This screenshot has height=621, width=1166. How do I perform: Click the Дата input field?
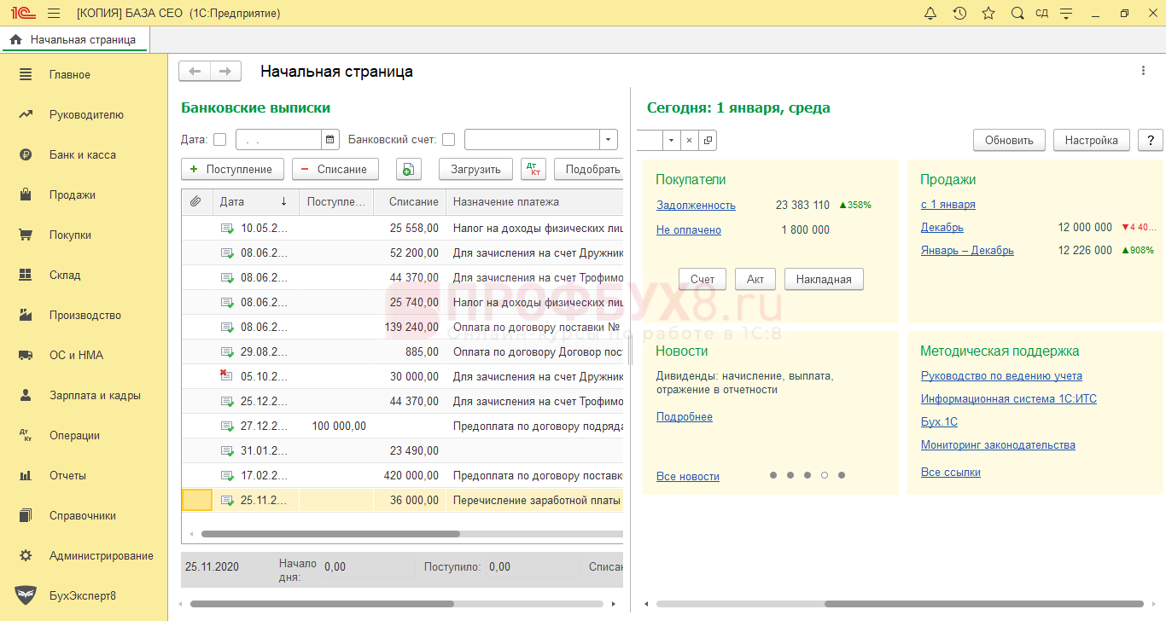click(278, 140)
